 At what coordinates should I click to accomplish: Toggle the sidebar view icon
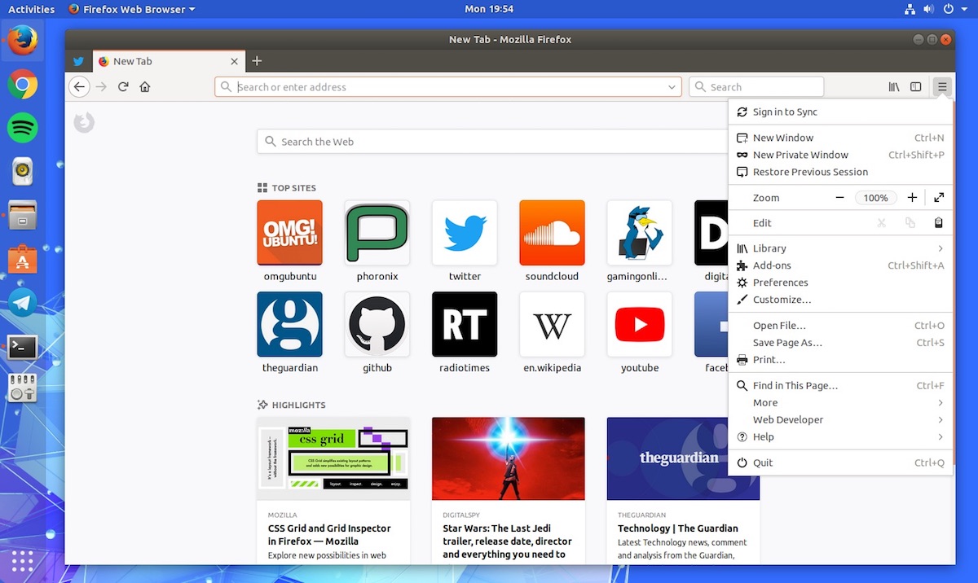[x=916, y=87]
